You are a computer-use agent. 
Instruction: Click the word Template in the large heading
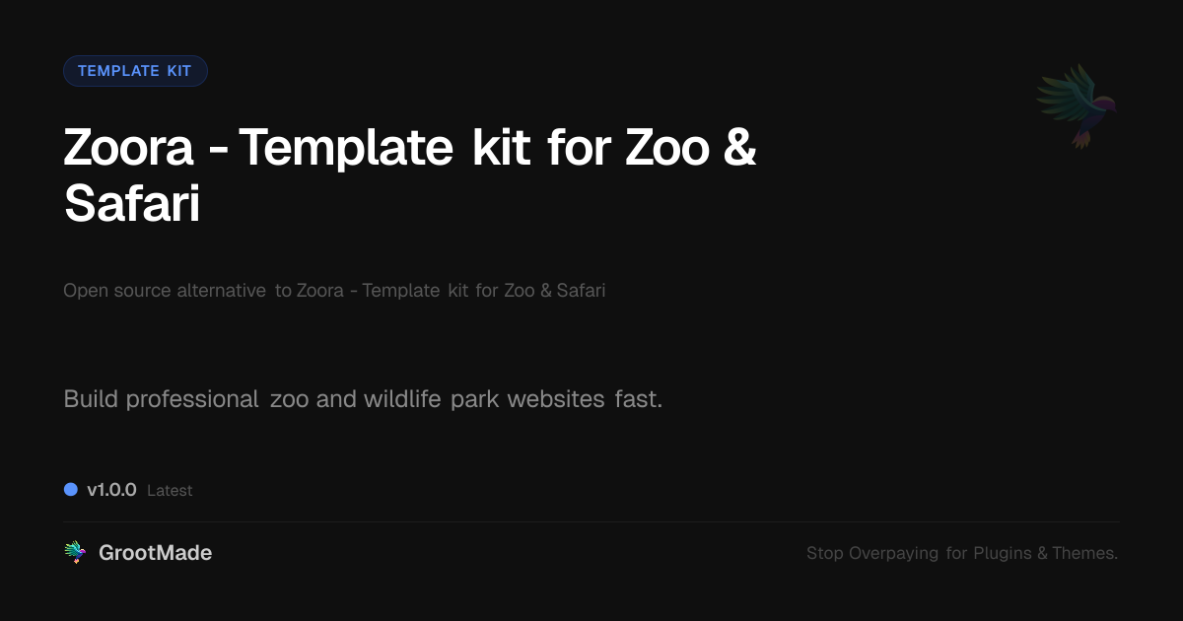346,148
